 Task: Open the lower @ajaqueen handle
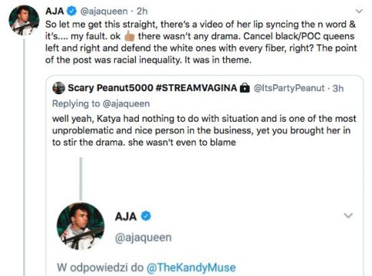143,238
